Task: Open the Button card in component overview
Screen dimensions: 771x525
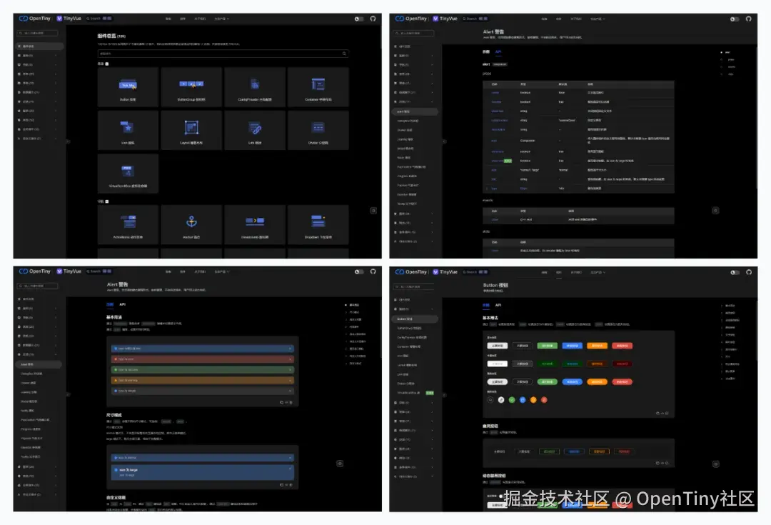Action: (x=128, y=87)
